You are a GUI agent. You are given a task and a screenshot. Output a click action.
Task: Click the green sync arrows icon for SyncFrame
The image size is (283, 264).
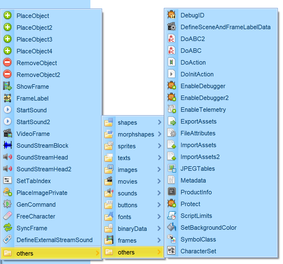pyautogui.click(x=8, y=228)
